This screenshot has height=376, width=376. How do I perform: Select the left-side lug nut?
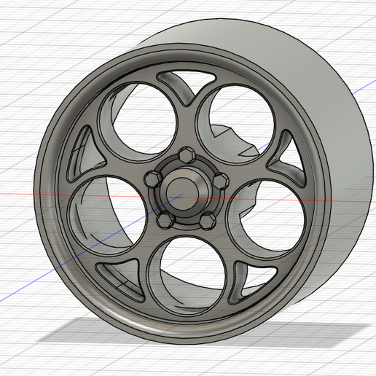(x=153, y=179)
